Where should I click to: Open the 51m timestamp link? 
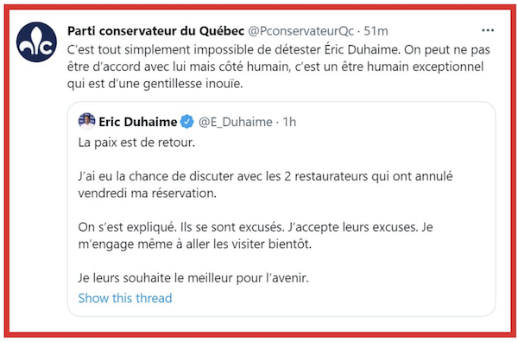(x=376, y=31)
